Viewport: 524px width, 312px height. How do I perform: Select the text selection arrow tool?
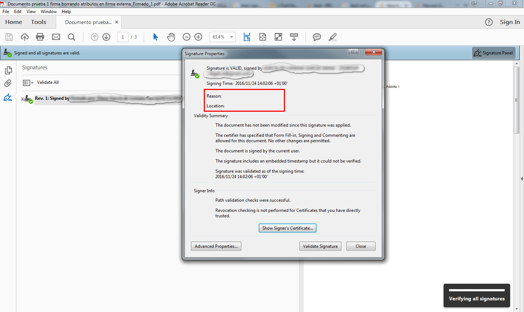[x=155, y=37]
